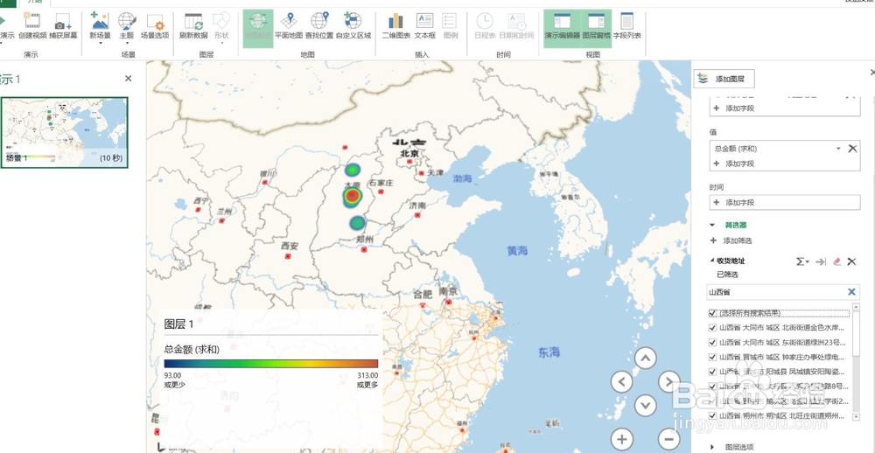Click the 日期和时间 icon
Screen dimensions: 875x453
(x=517, y=21)
